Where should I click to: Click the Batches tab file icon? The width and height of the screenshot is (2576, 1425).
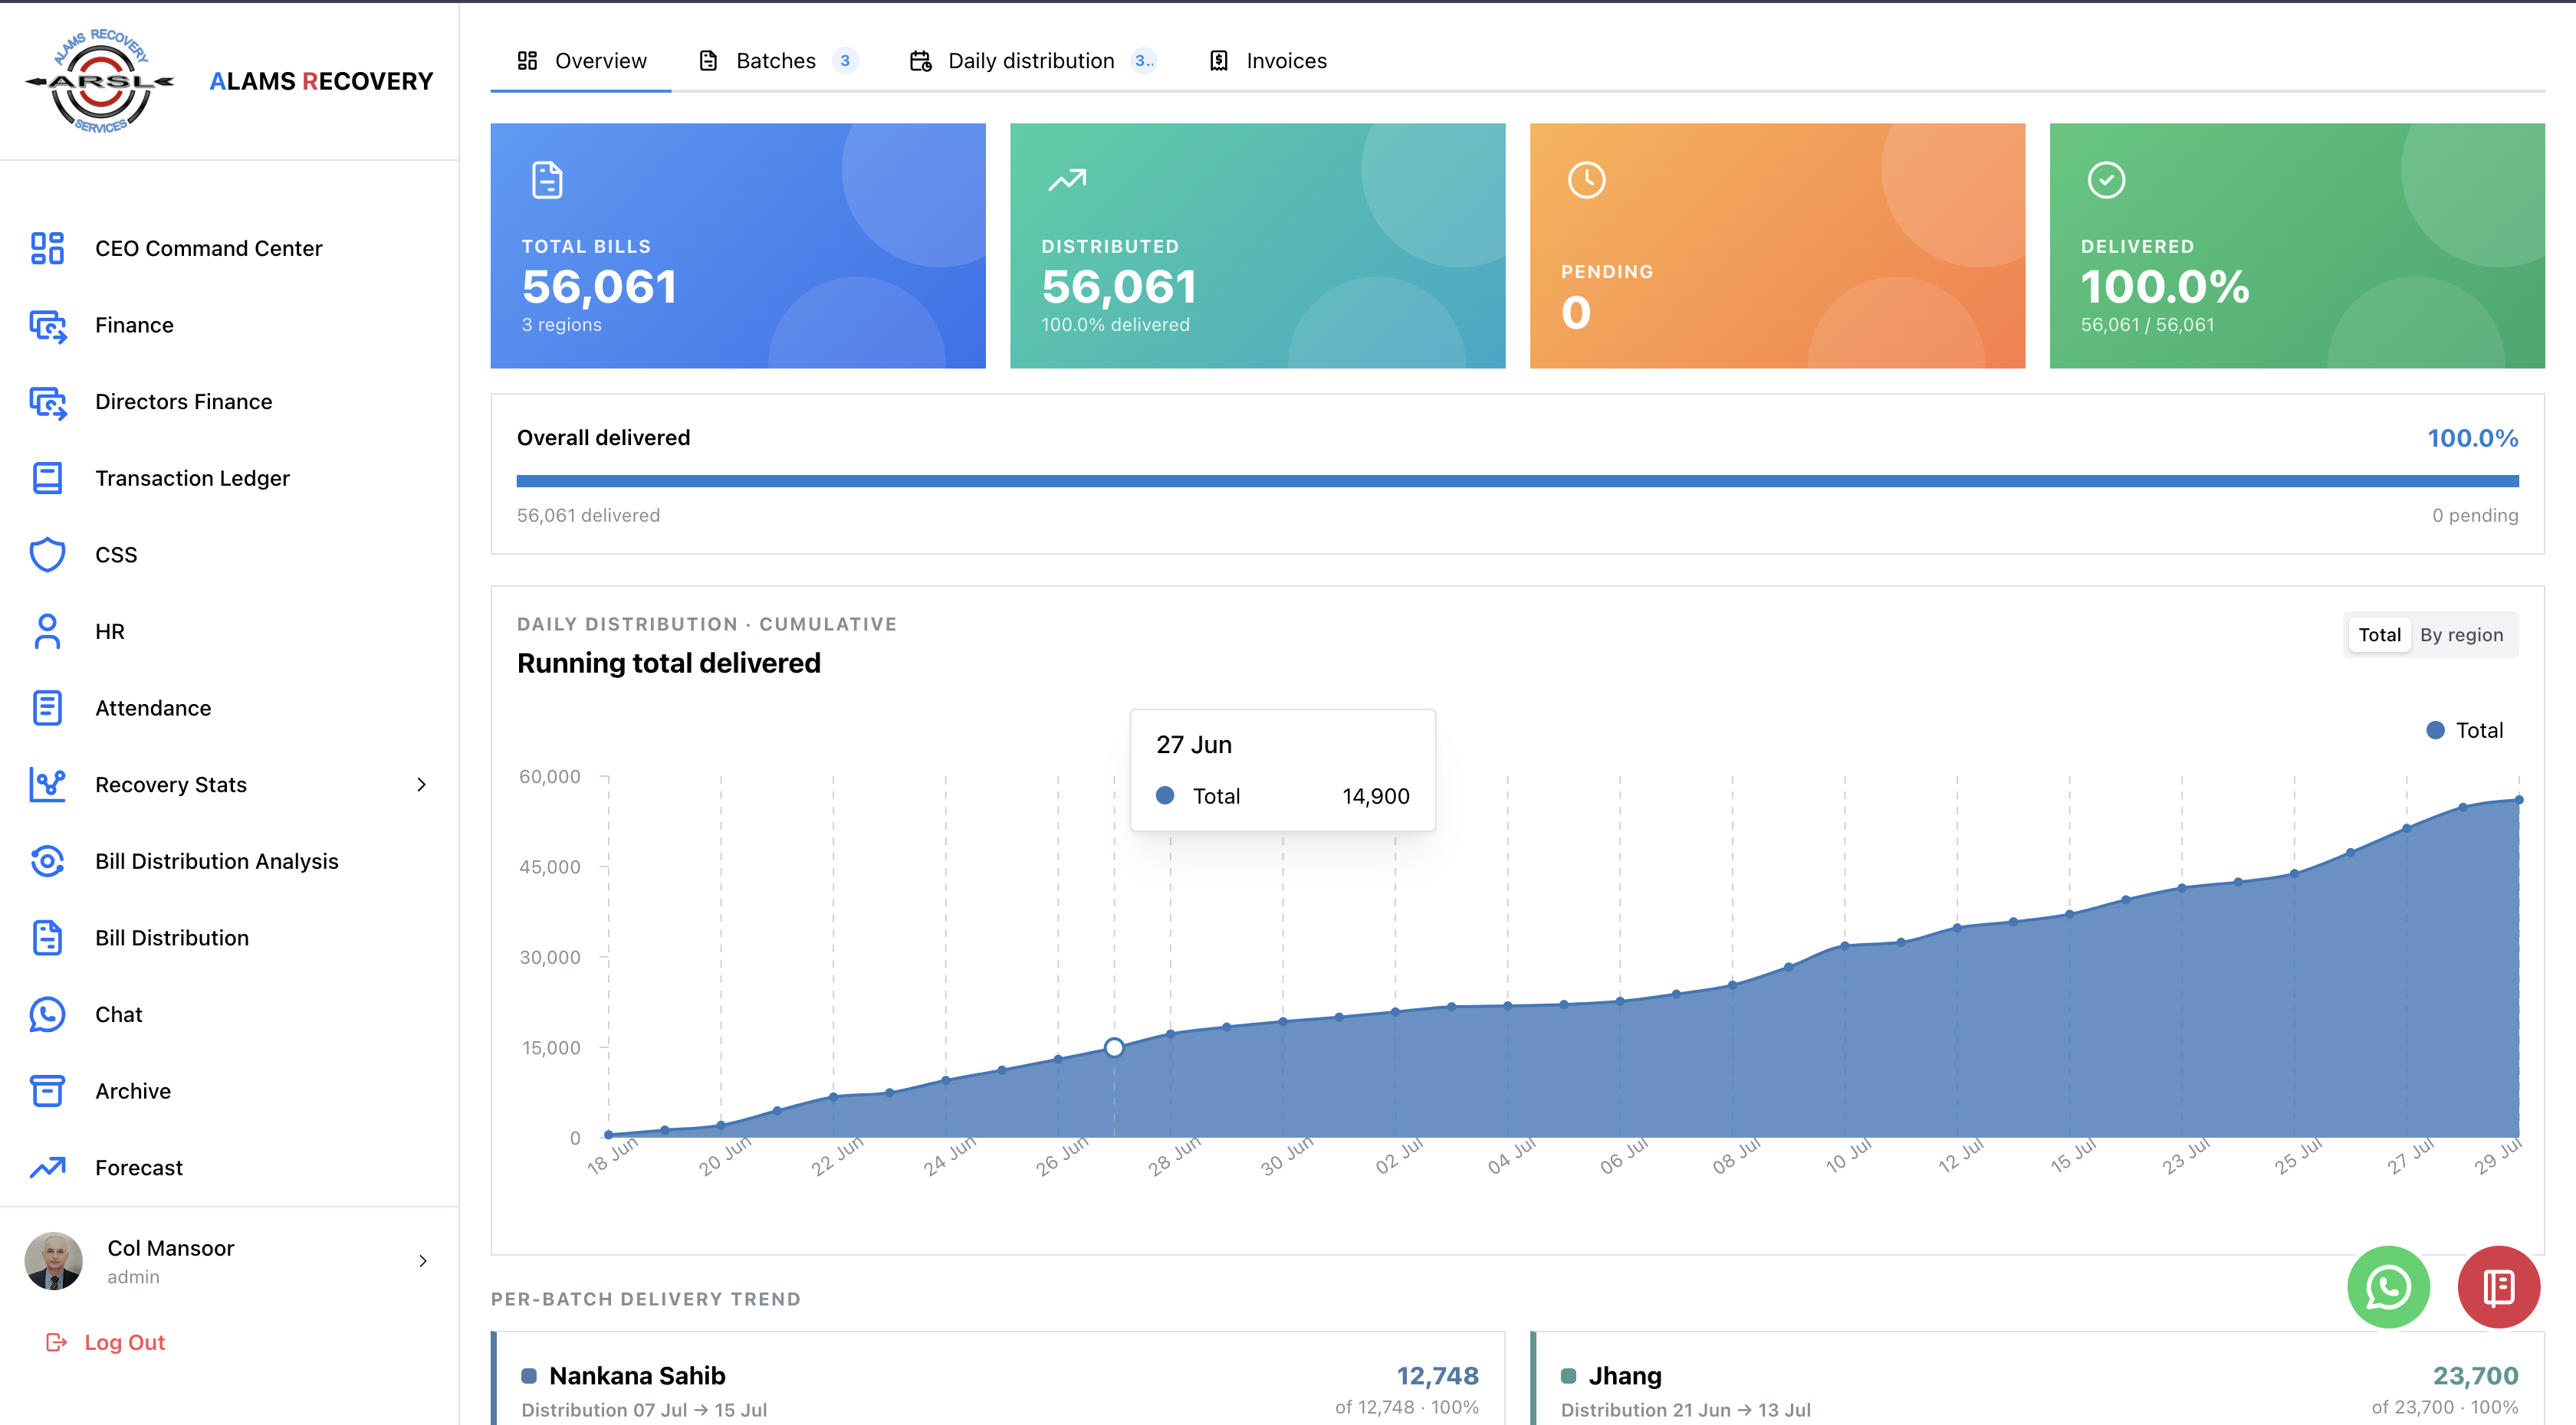tap(708, 61)
